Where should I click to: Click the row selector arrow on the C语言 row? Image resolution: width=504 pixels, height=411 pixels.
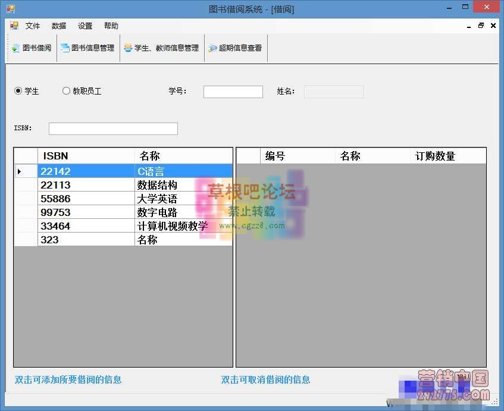[x=25, y=171]
